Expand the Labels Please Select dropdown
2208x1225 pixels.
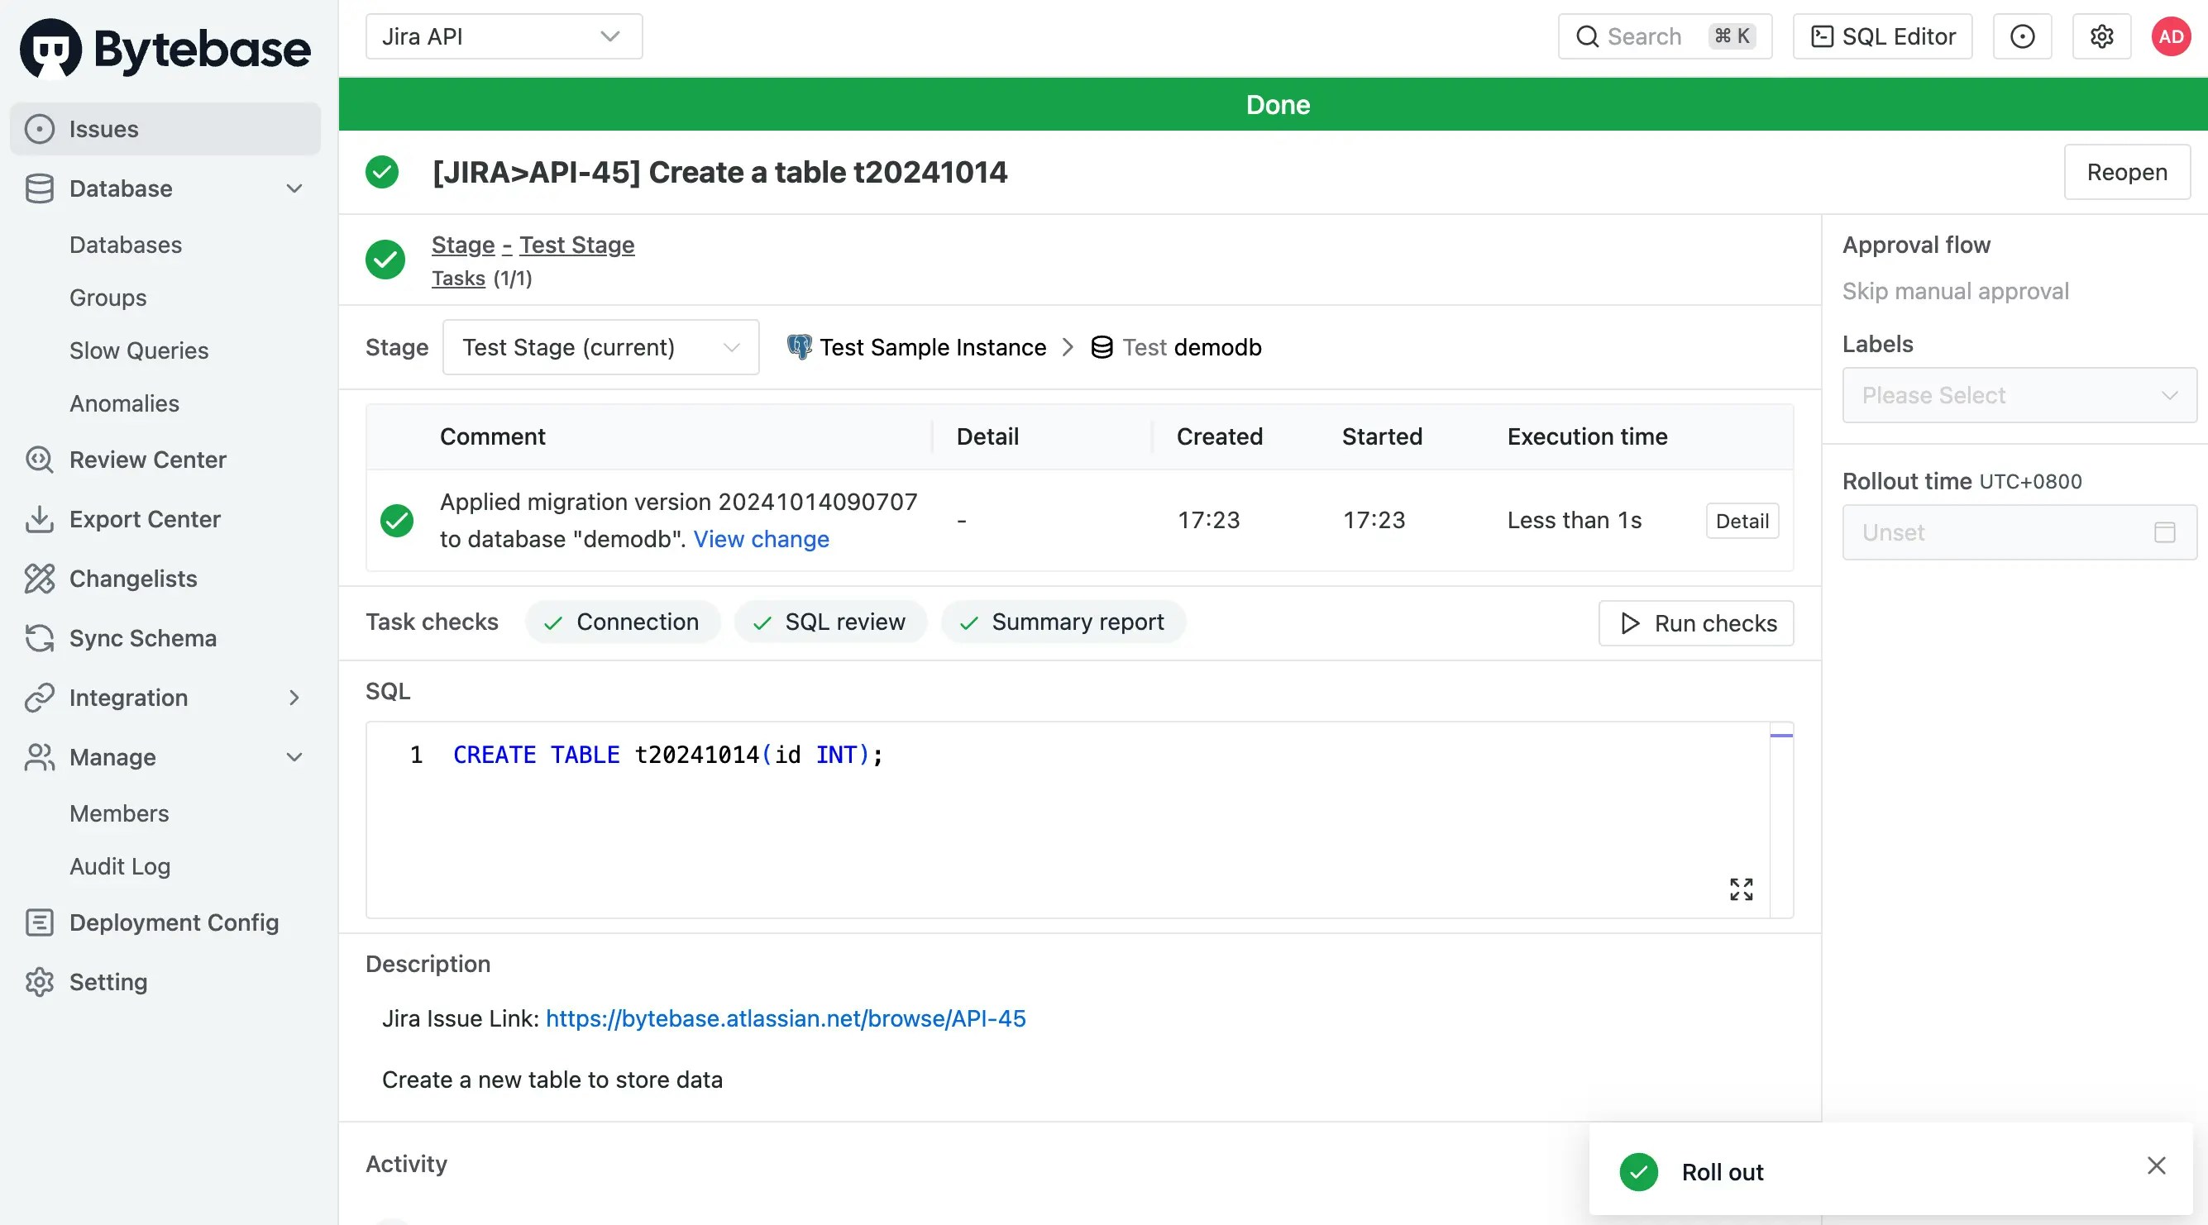2019,395
